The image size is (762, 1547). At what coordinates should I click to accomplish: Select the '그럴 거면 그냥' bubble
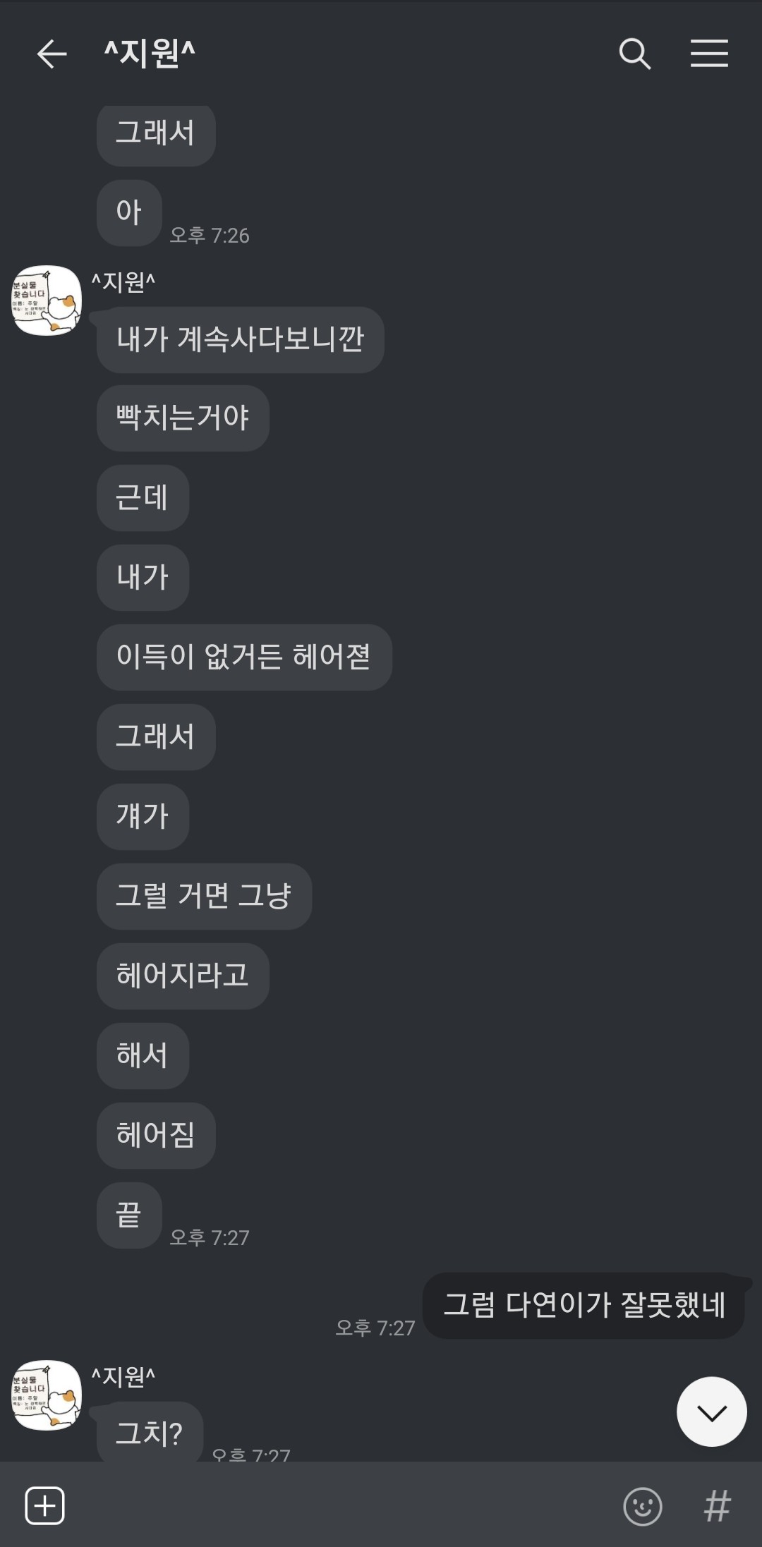click(204, 897)
